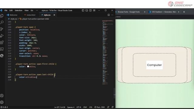
Task: Open editor More Actions ellipsis
Action: (x=112, y=15)
